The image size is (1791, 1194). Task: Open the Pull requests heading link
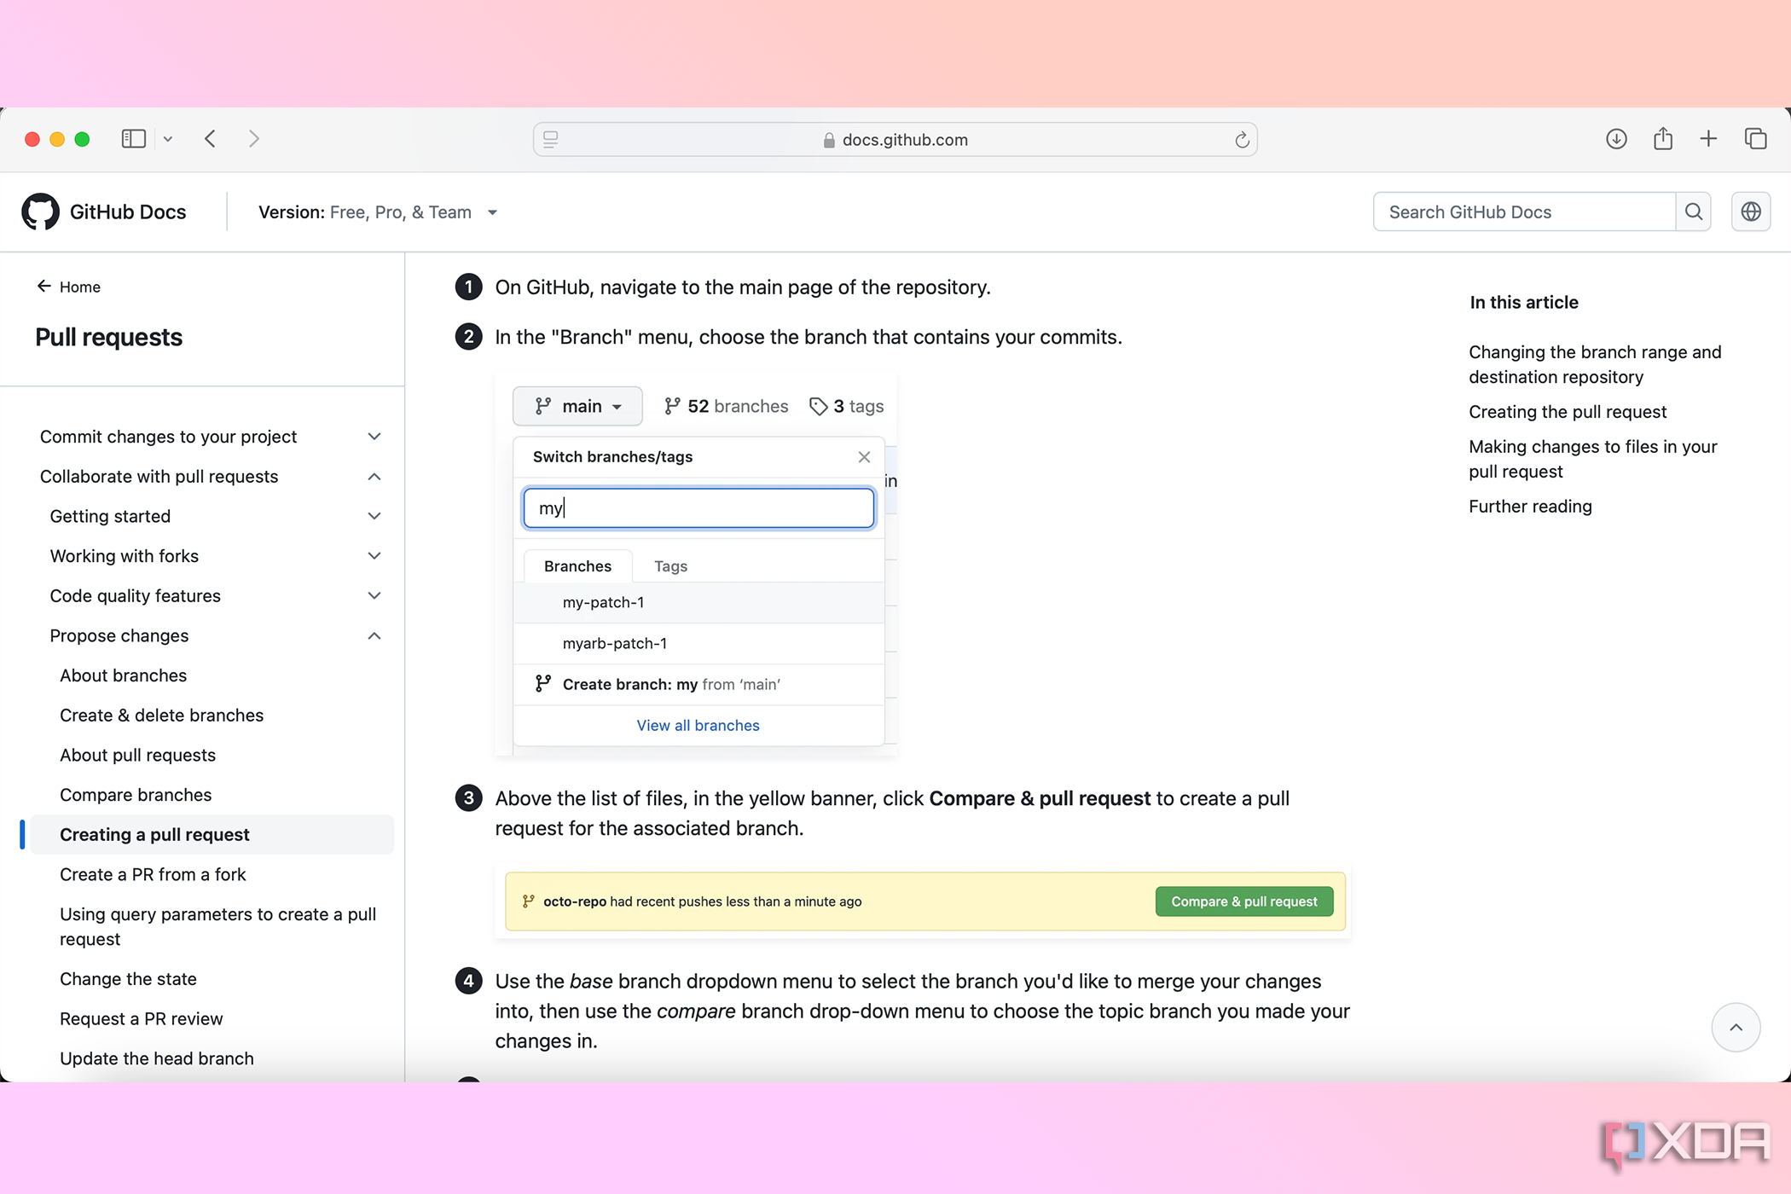click(x=108, y=337)
